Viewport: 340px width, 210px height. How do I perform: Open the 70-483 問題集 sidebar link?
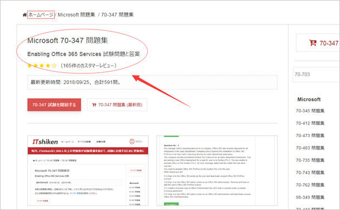[x=310, y=148]
